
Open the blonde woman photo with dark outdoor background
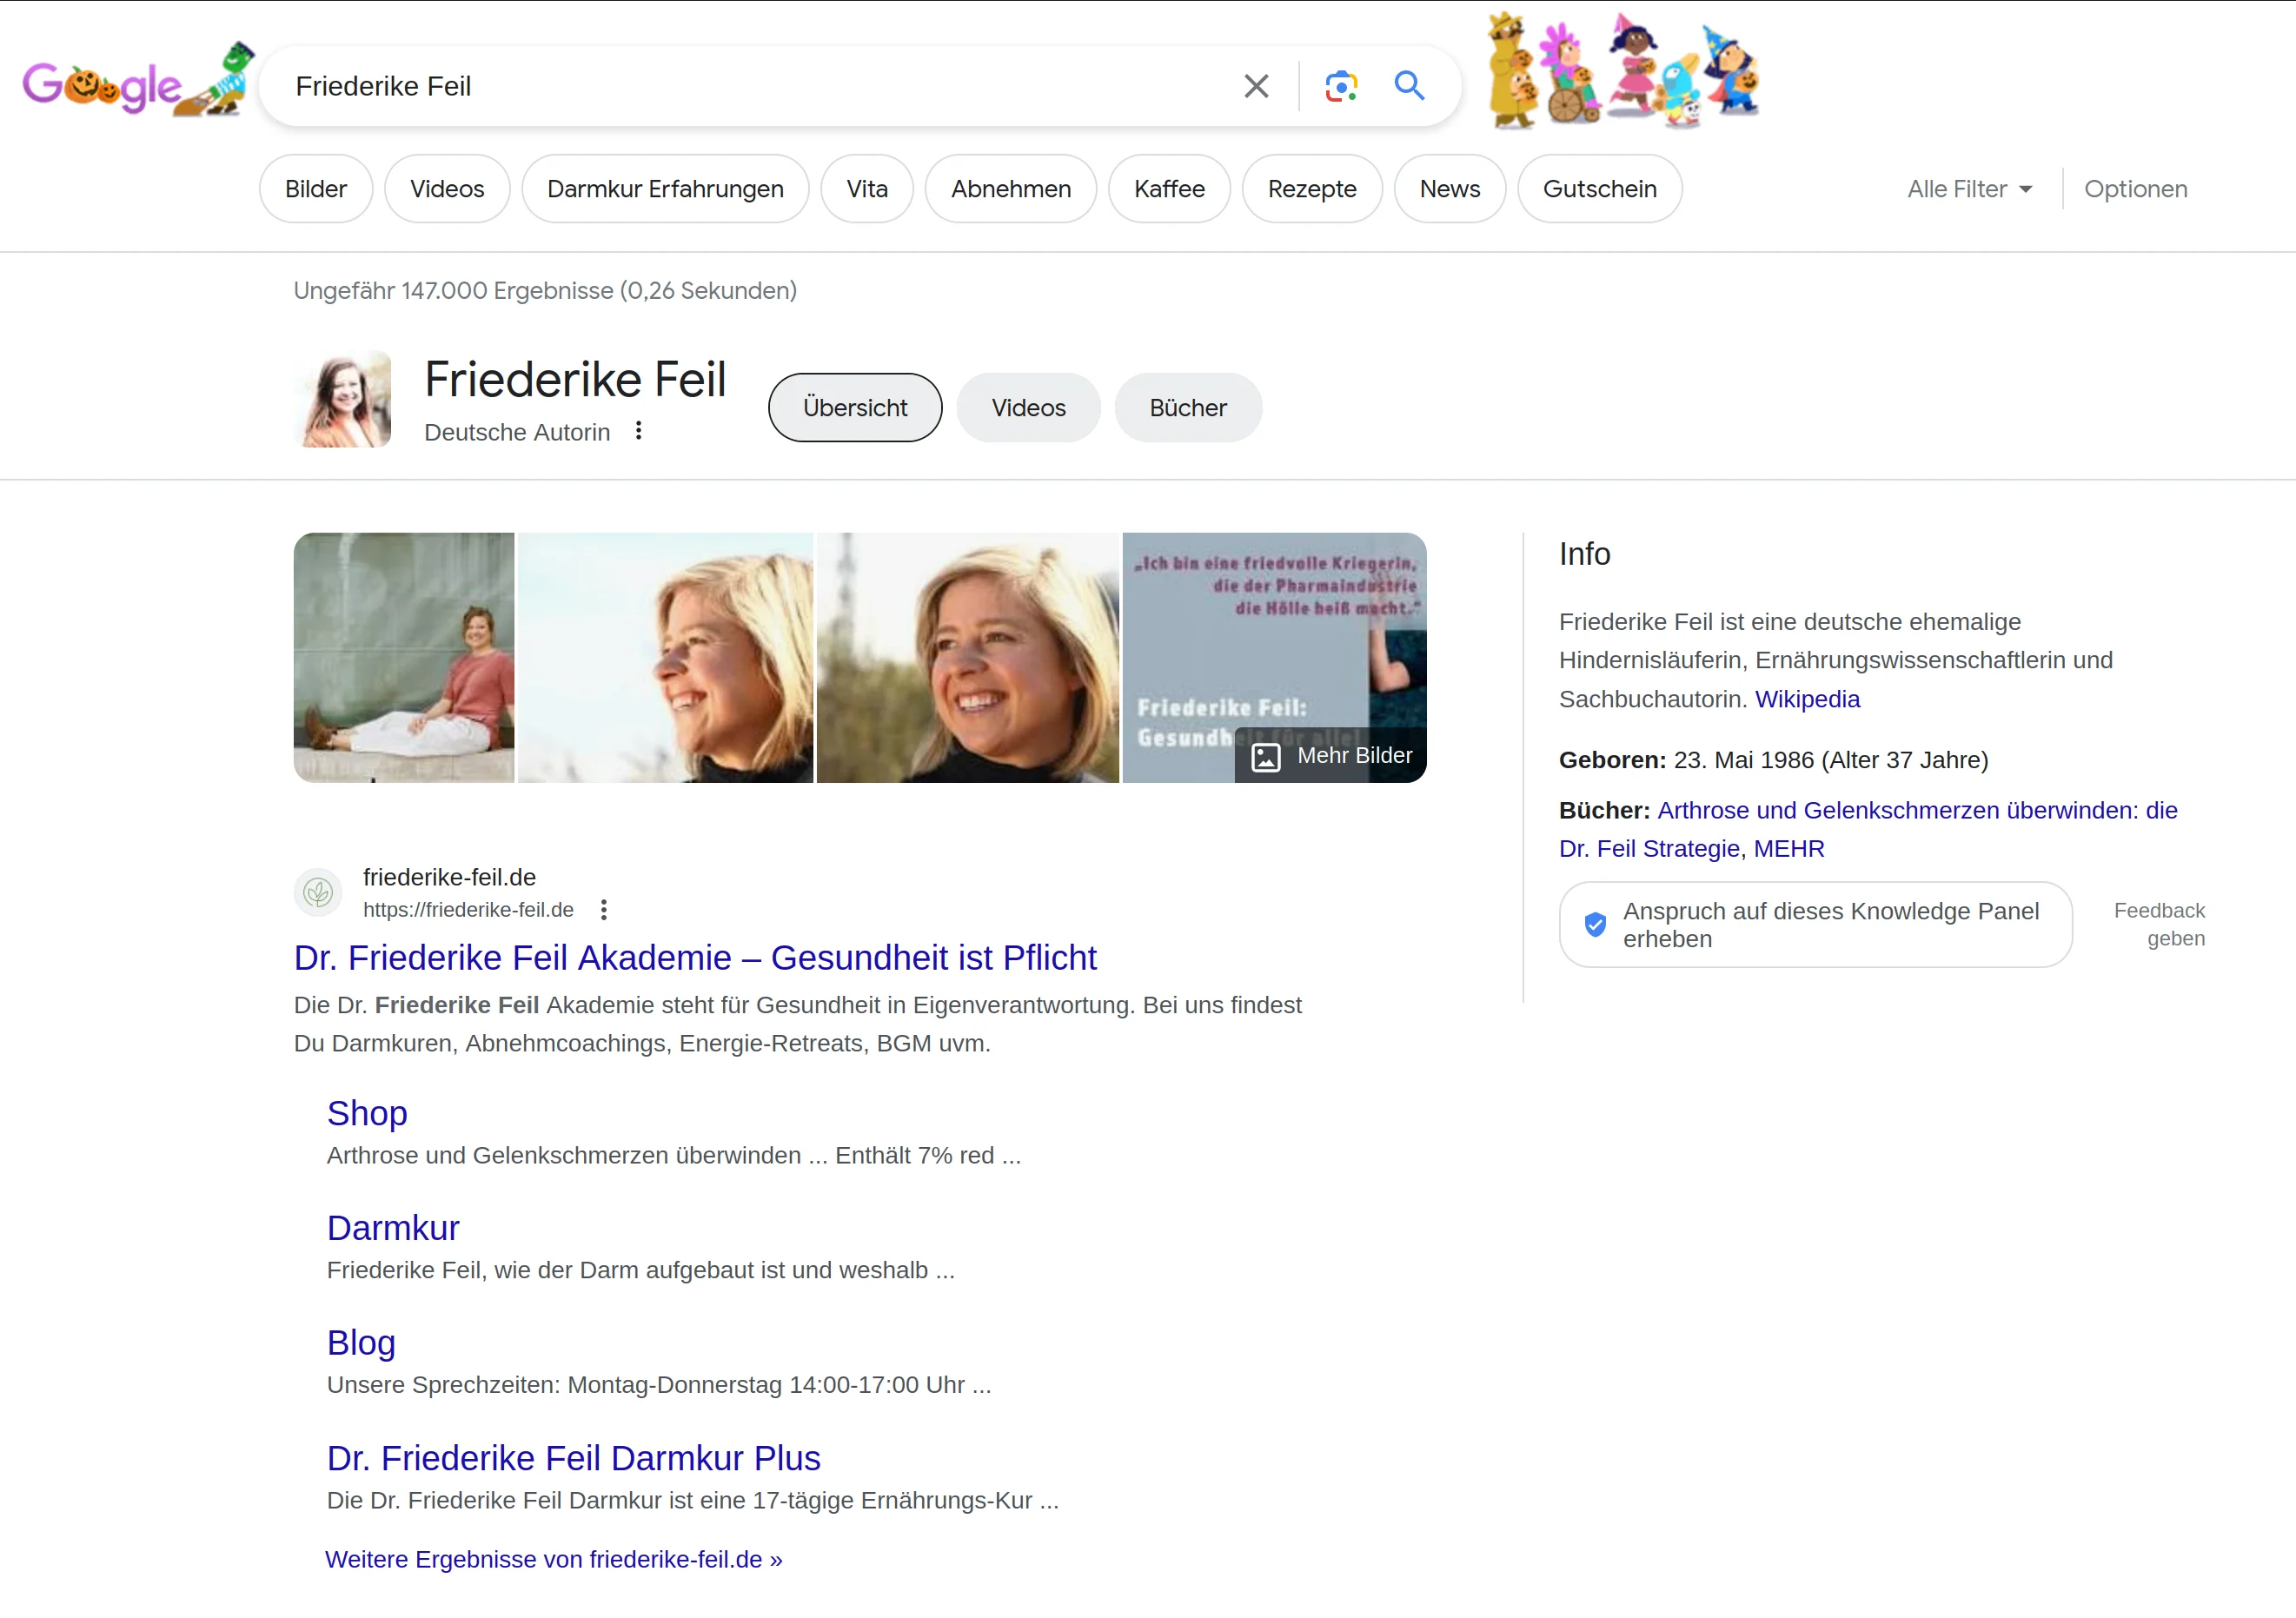click(967, 658)
